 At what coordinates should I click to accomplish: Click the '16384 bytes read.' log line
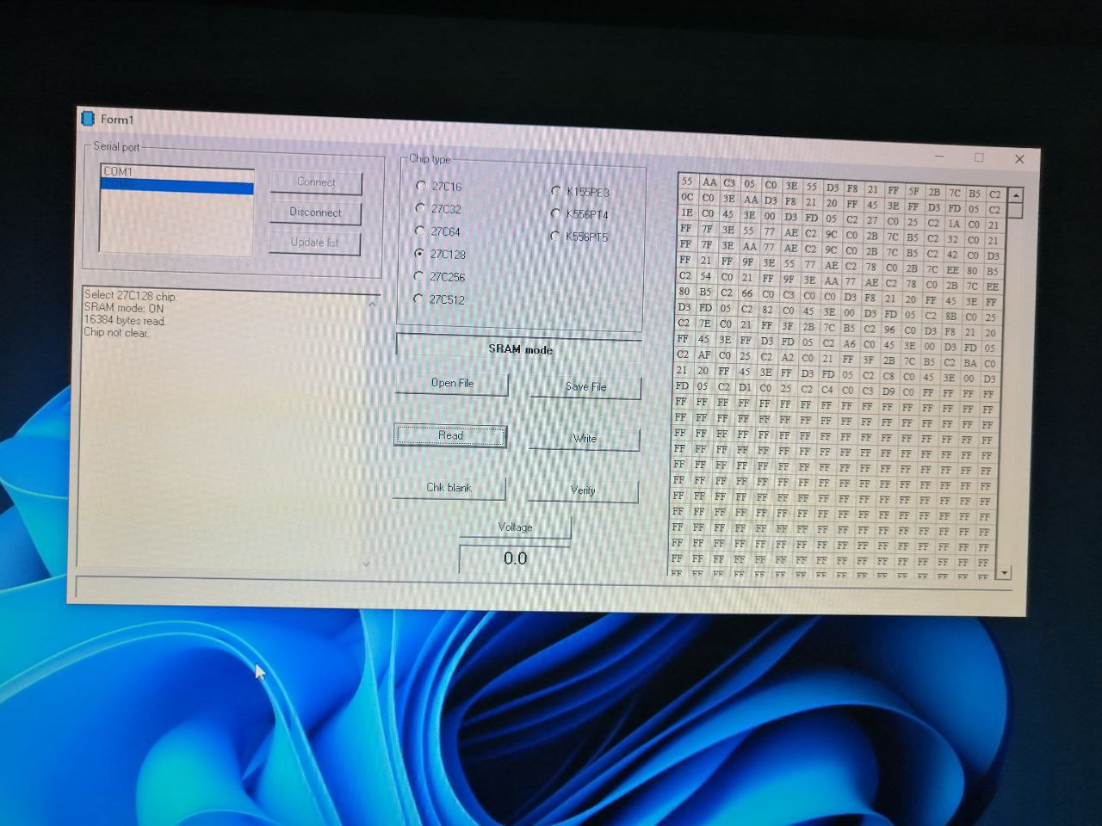click(x=125, y=320)
